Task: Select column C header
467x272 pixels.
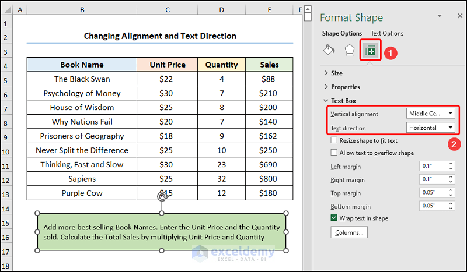Action: click(x=168, y=10)
